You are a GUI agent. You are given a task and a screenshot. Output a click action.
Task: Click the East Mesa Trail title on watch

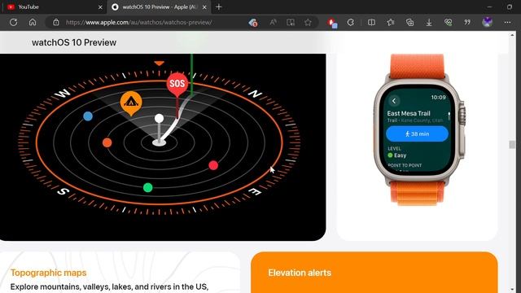point(409,113)
